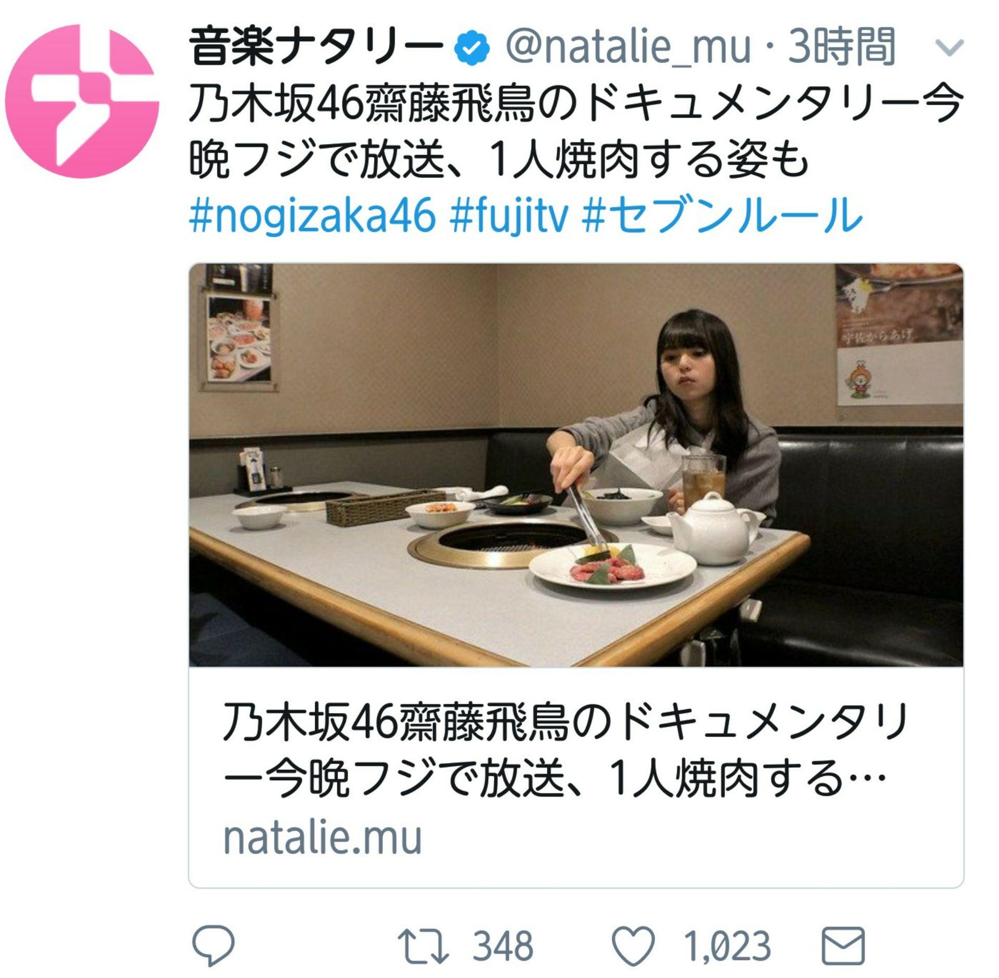
Task: Reply using the speech bubble icon
Action: click(214, 945)
